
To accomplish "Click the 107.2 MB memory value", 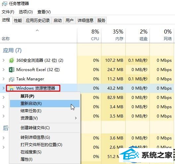I will pyautogui.click(x=114, y=60).
